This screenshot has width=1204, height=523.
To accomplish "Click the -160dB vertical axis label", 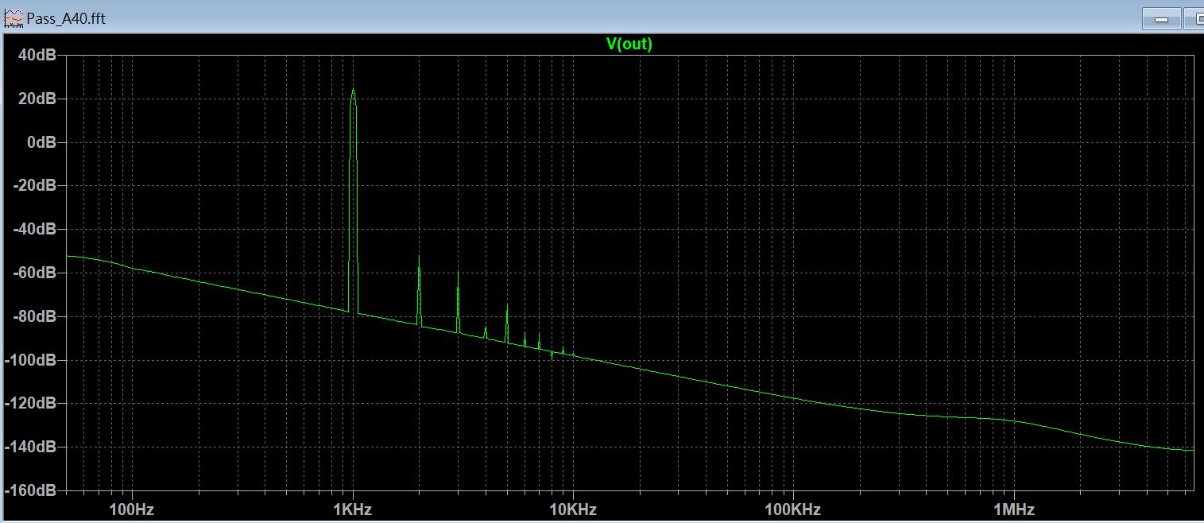I will [x=30, y=490].
